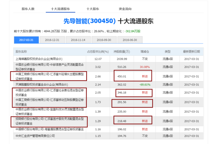Click the 218.48 holdings cell
The height and width of the screenshot is (144, 214).
[x=122, y=121]
